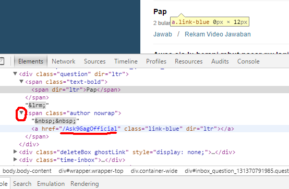Select the span dir ltr Pap line

pos(144,90)
